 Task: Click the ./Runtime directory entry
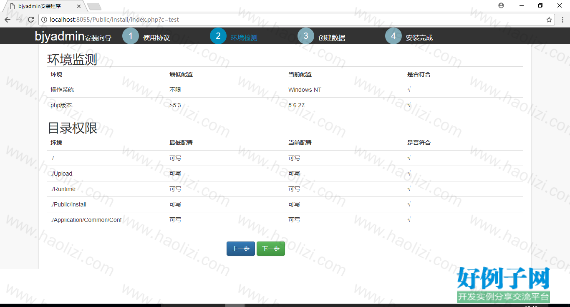pyautogui.click(x=63, y=189)
